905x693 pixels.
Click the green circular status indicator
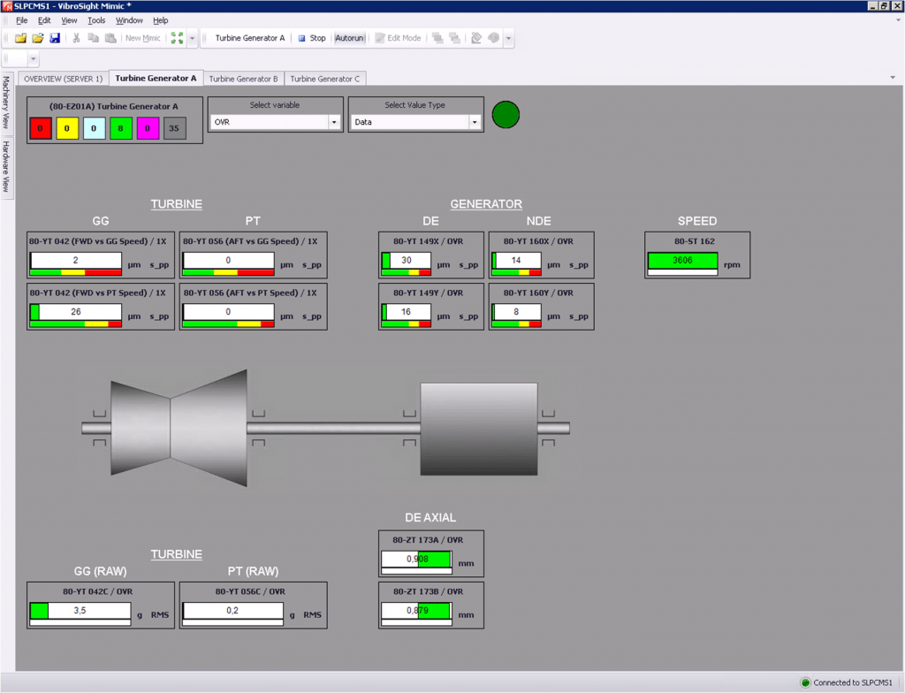(506, 114)
